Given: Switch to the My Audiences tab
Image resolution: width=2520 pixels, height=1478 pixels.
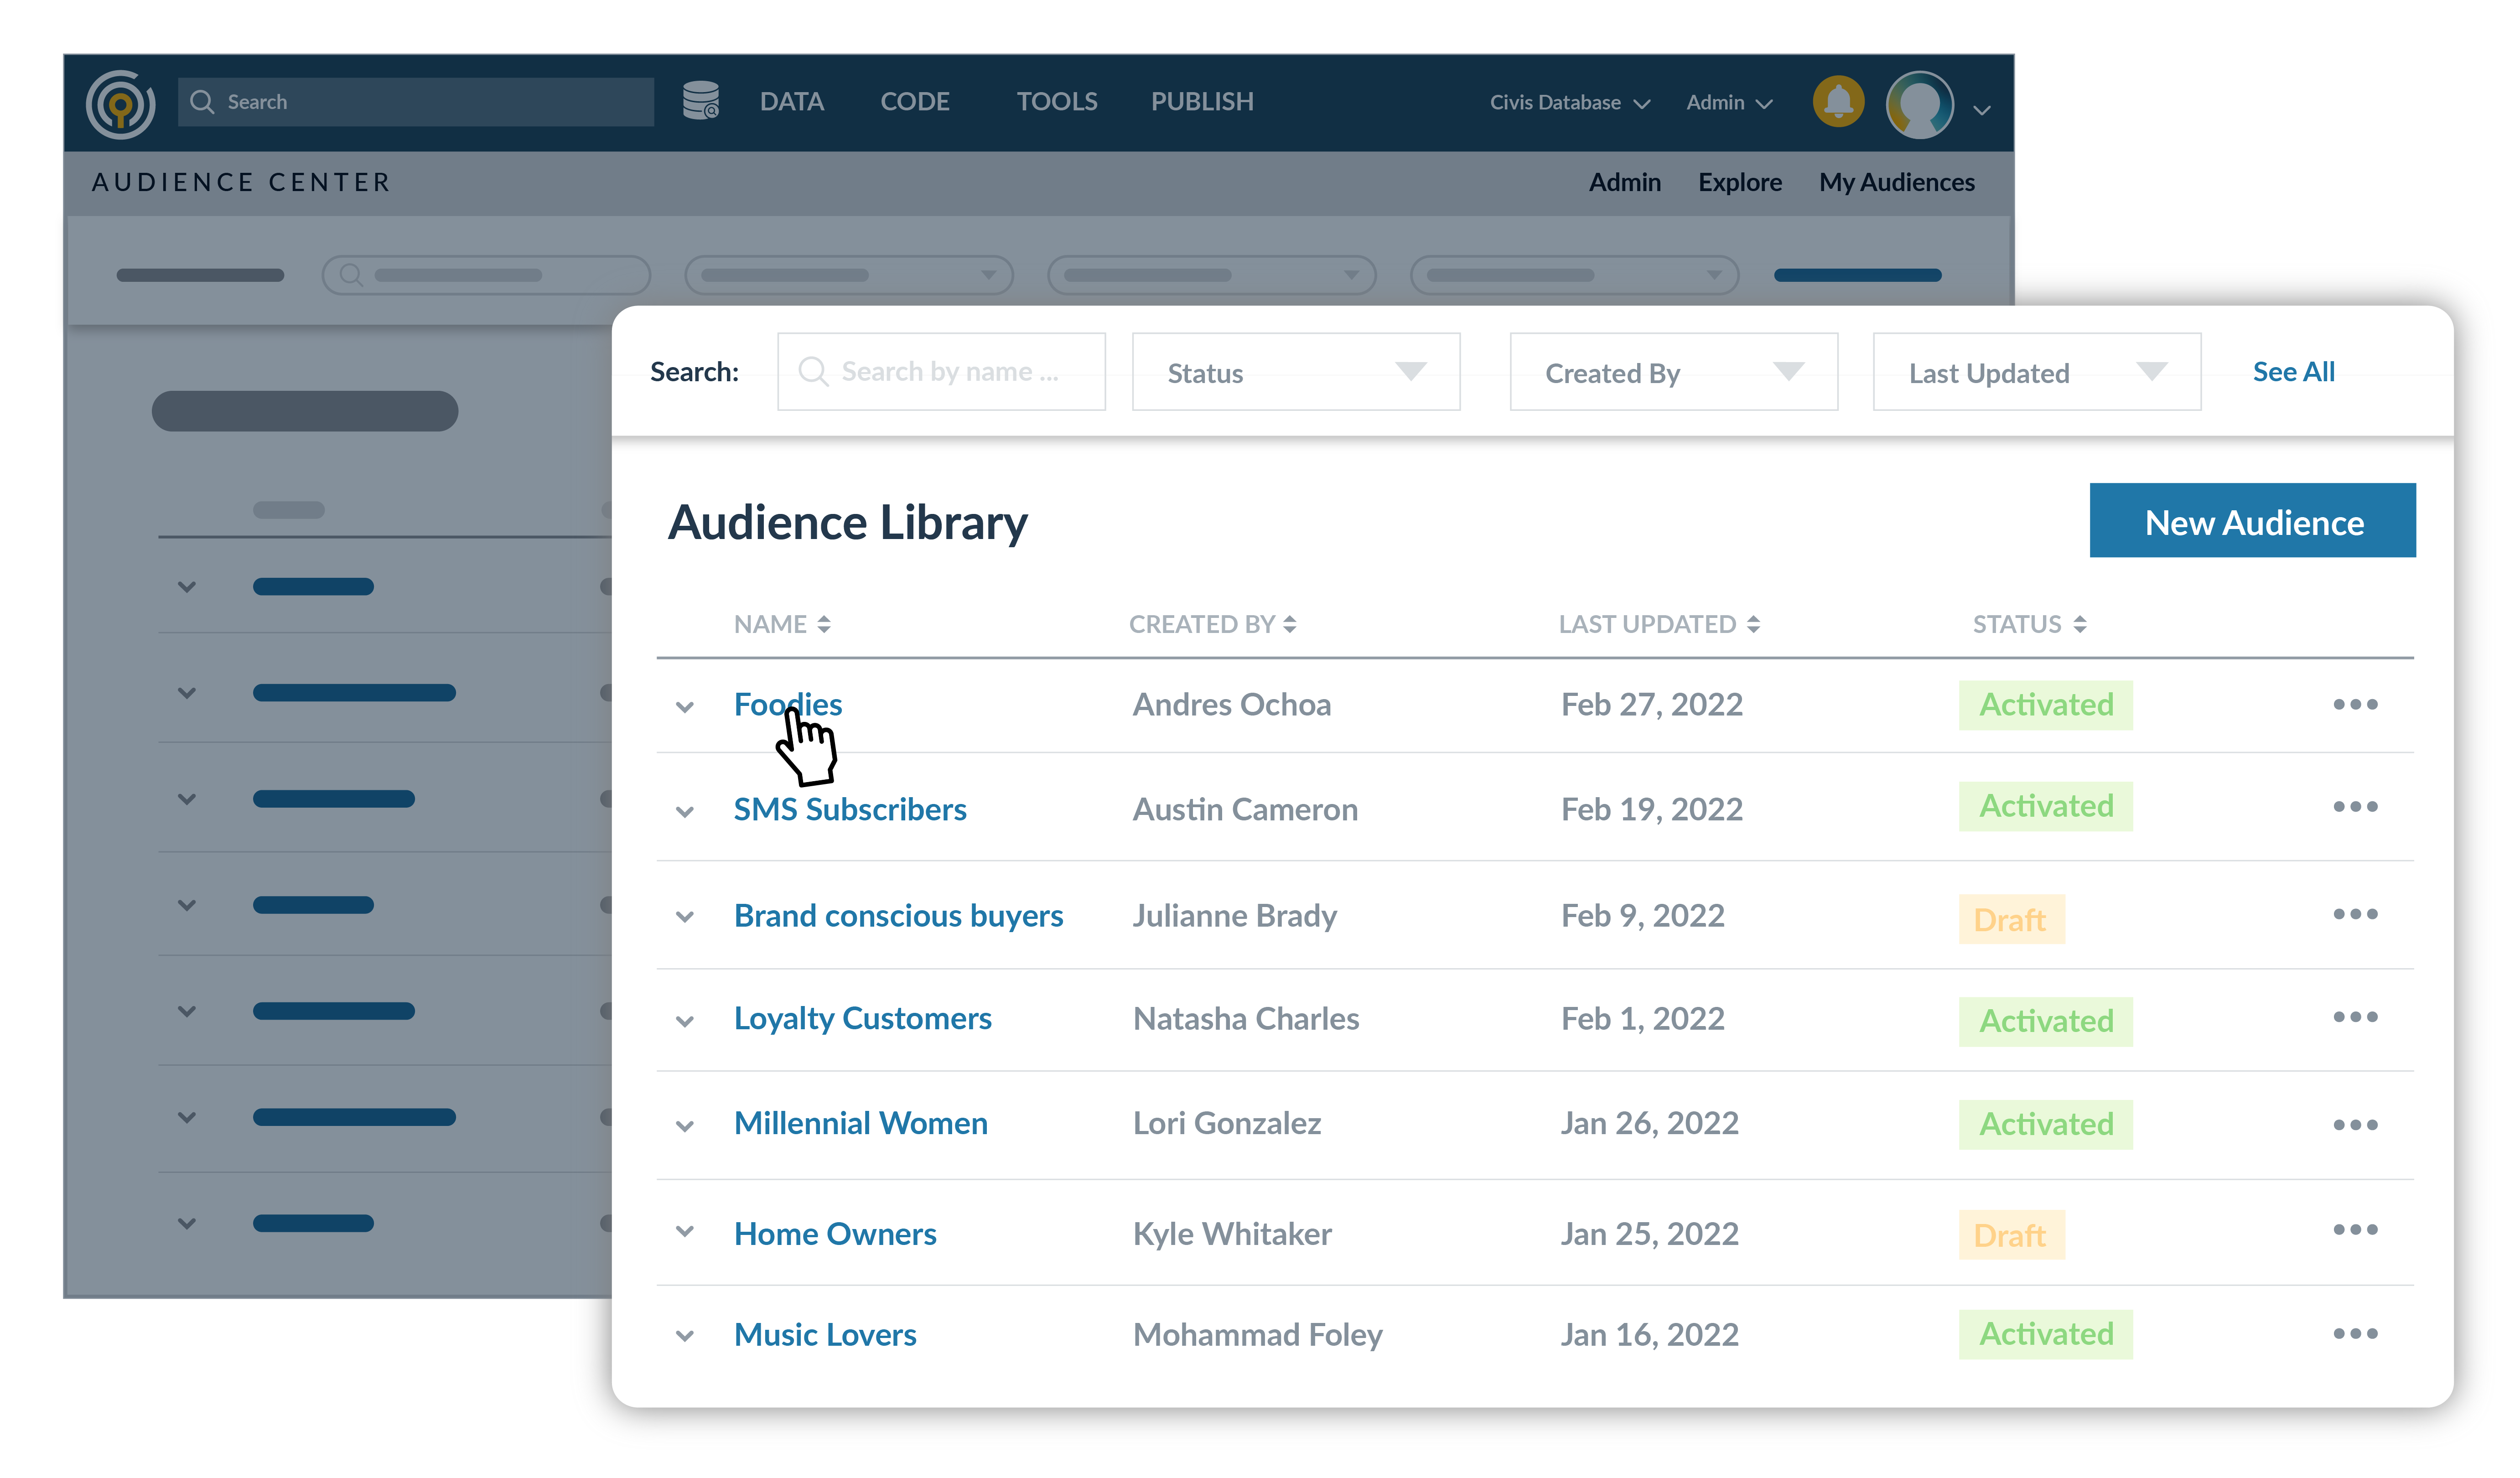Looking at the screenshot, I should click(x=1897, y=182).
